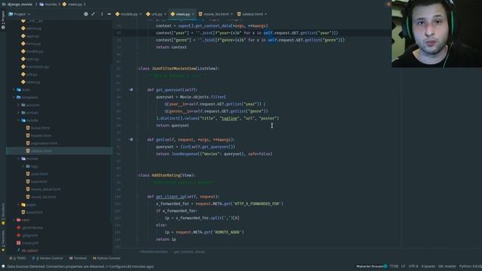Expand the pages folder
The height and width of the screenshot is (271, 482).
tap(18, 205)
